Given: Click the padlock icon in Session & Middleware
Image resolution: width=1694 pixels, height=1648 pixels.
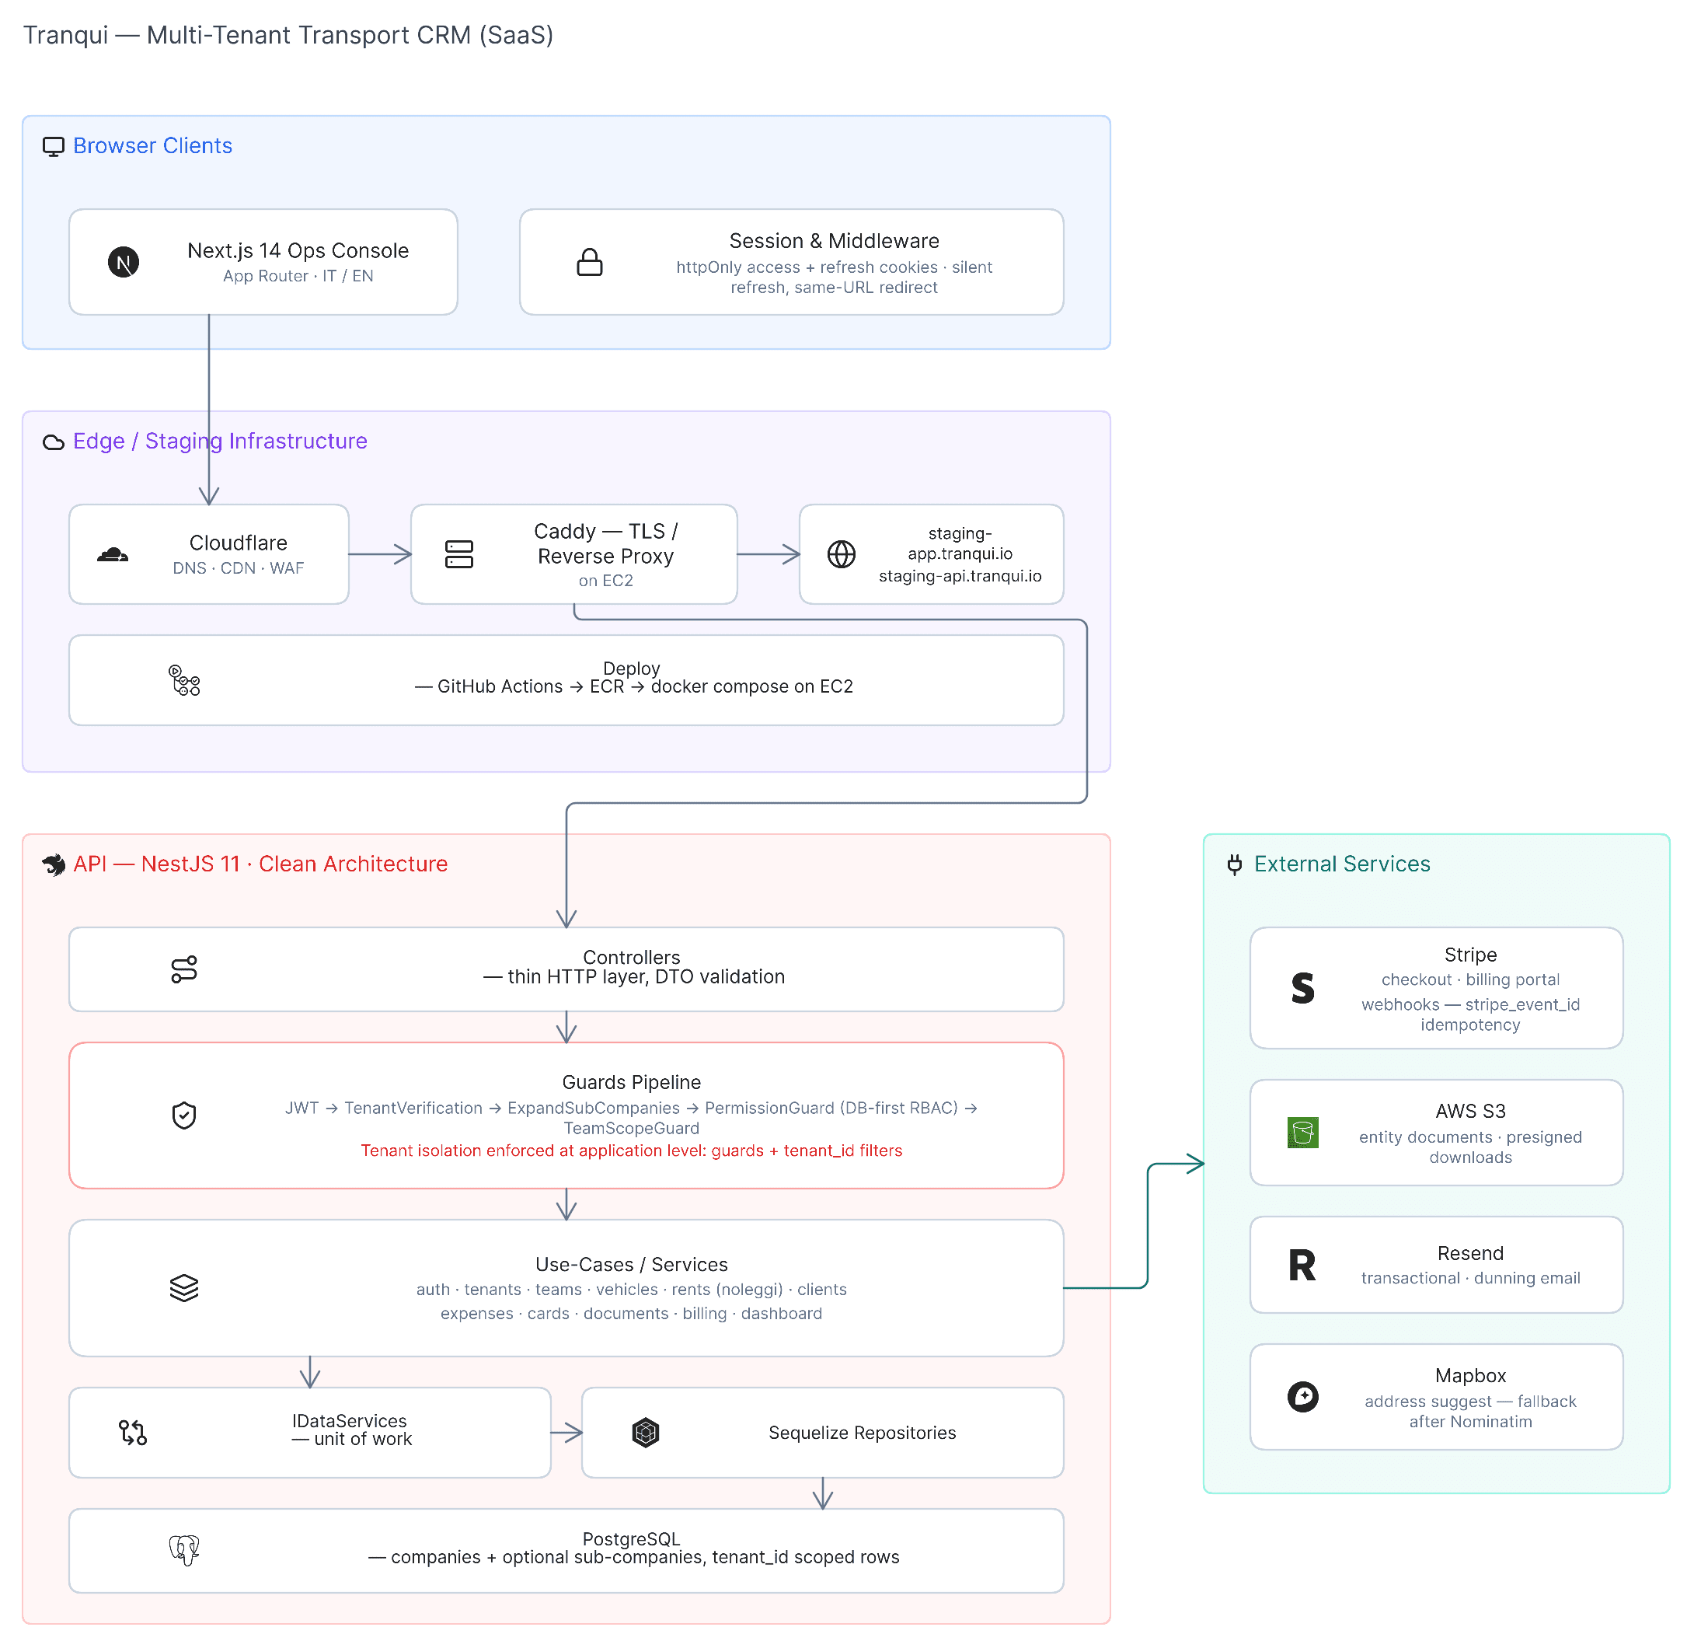Looking at the screenshot, I should click(590, 261).
